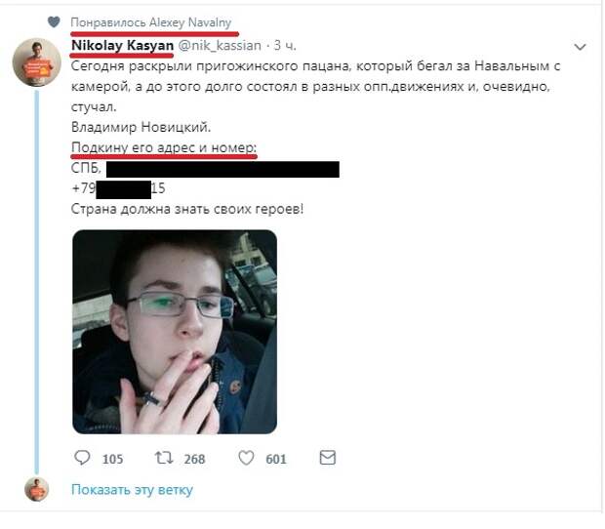
Task: Open the @nik_kassian handle
Action: click(220, 46)
